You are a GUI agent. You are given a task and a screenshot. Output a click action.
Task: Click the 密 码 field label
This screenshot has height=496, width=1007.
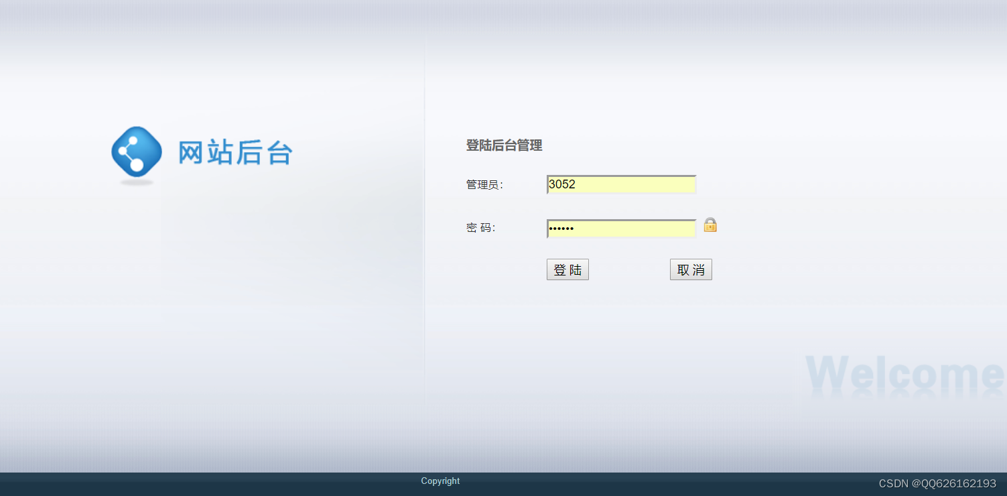[480, 227]
